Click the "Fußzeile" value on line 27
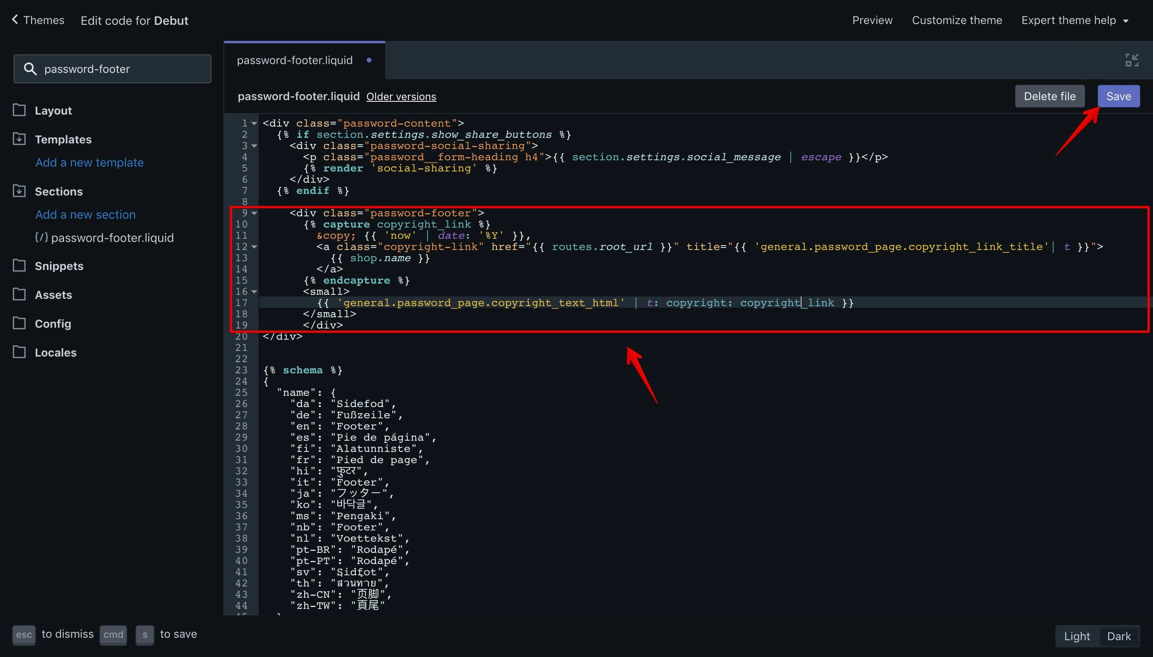This screenshot has width=1153, height=657. click(364, 415)
